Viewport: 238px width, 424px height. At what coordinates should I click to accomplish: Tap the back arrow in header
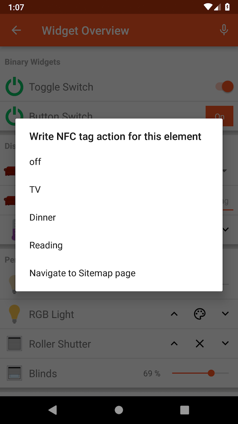coord(16,30)
